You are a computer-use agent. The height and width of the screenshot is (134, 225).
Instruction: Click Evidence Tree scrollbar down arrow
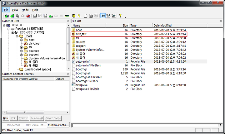(68, 69)
